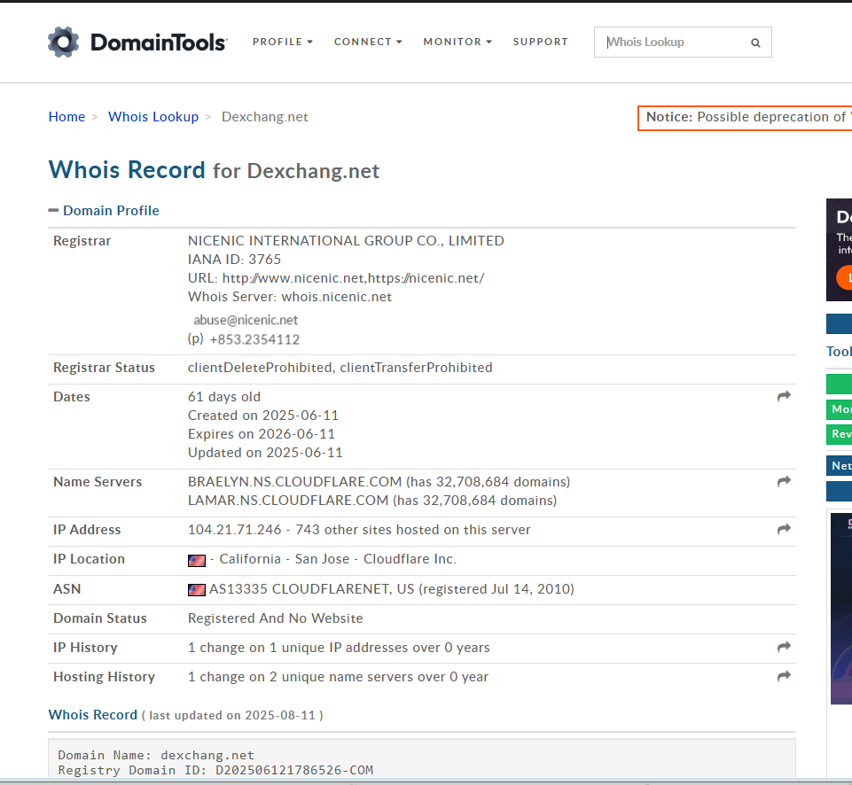The image size is (852, 785).
Task: Click 'California - San Jose - Cloudflare Inc.' text
Action: pyautogui.click(x=338, y=558)
